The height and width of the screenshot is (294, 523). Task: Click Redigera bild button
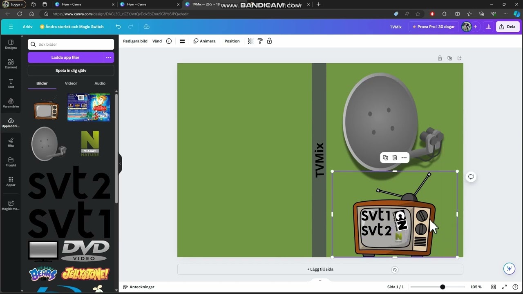(135, 41)
